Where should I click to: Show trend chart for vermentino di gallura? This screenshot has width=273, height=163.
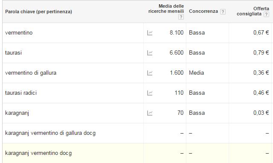click(x=150, y=73)
